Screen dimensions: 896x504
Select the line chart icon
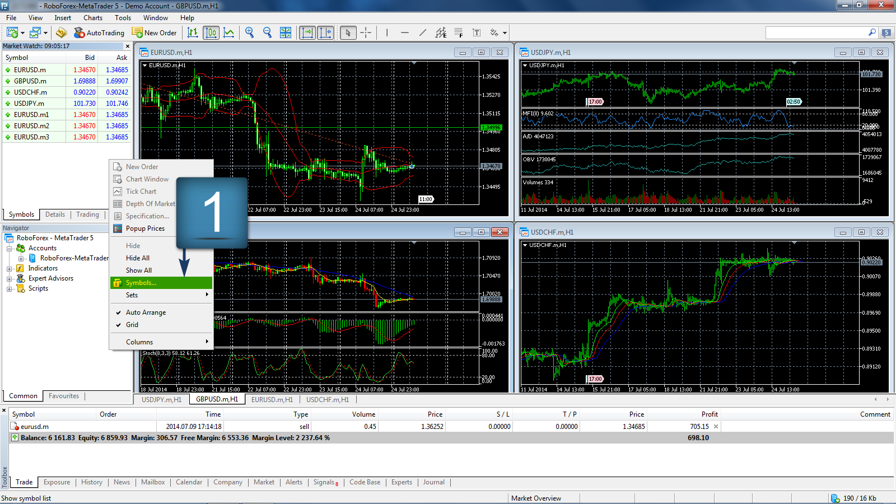click(229, 33)
